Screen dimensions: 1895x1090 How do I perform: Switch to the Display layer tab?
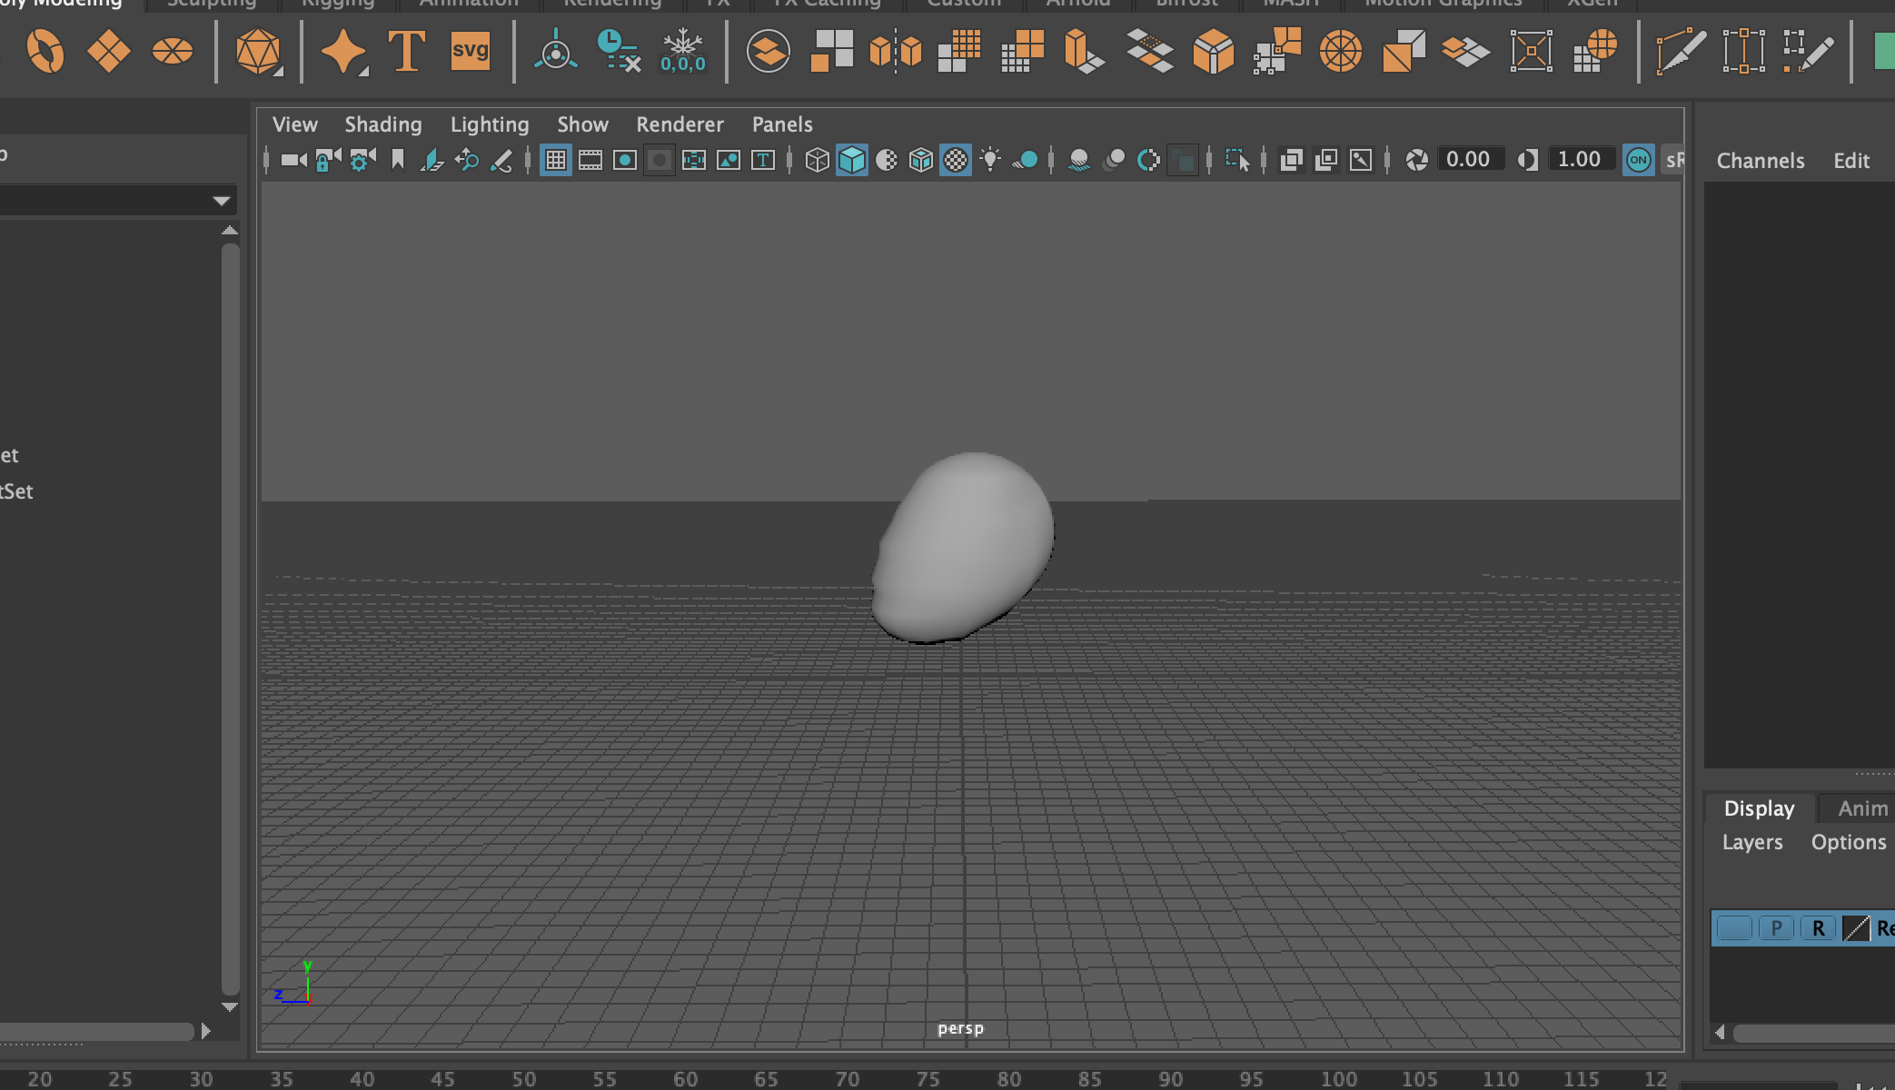(1759, 808)
